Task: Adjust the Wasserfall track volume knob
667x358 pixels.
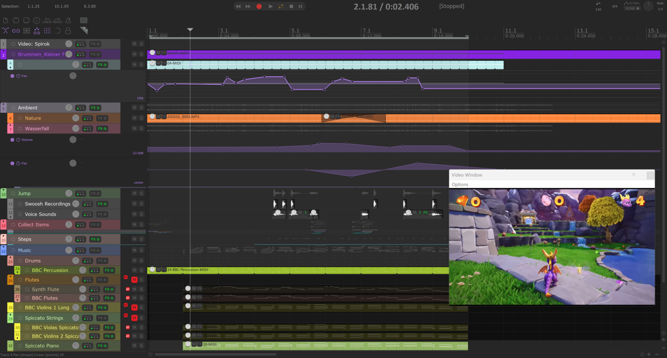Action: (x=76, y=129)
